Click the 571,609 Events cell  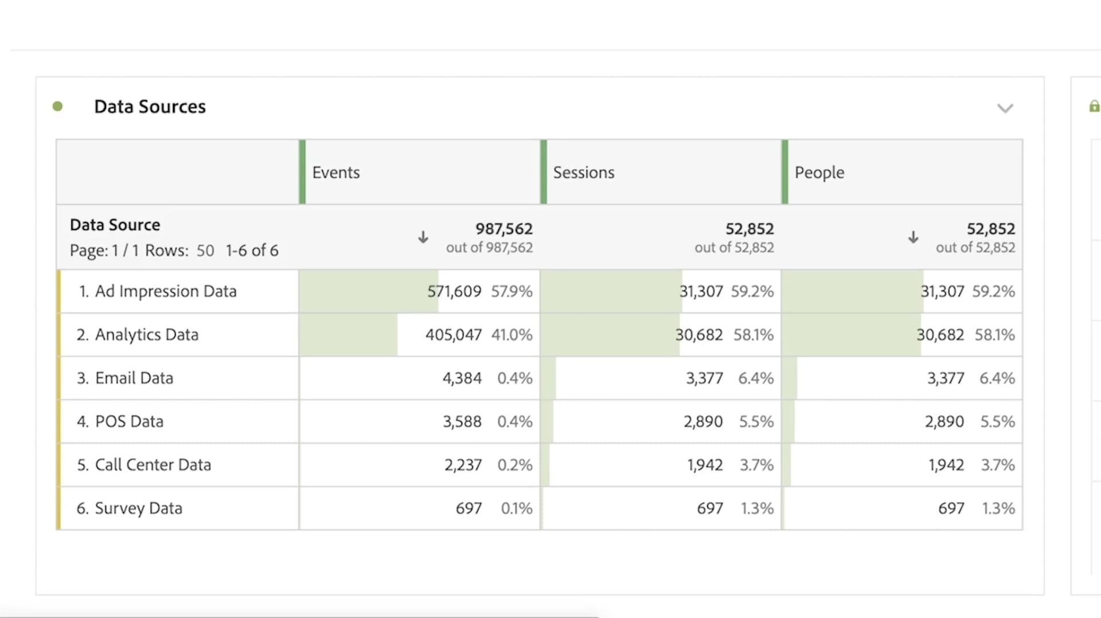coord(454,291)
